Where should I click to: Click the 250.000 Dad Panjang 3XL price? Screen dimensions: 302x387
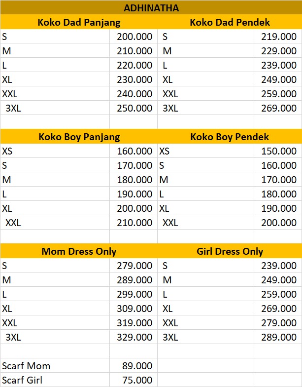point(134,108)
